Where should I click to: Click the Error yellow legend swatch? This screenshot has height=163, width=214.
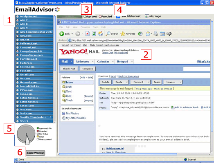[38, 136]
